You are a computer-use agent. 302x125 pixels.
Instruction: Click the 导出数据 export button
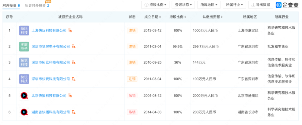[x=261, y=5]
